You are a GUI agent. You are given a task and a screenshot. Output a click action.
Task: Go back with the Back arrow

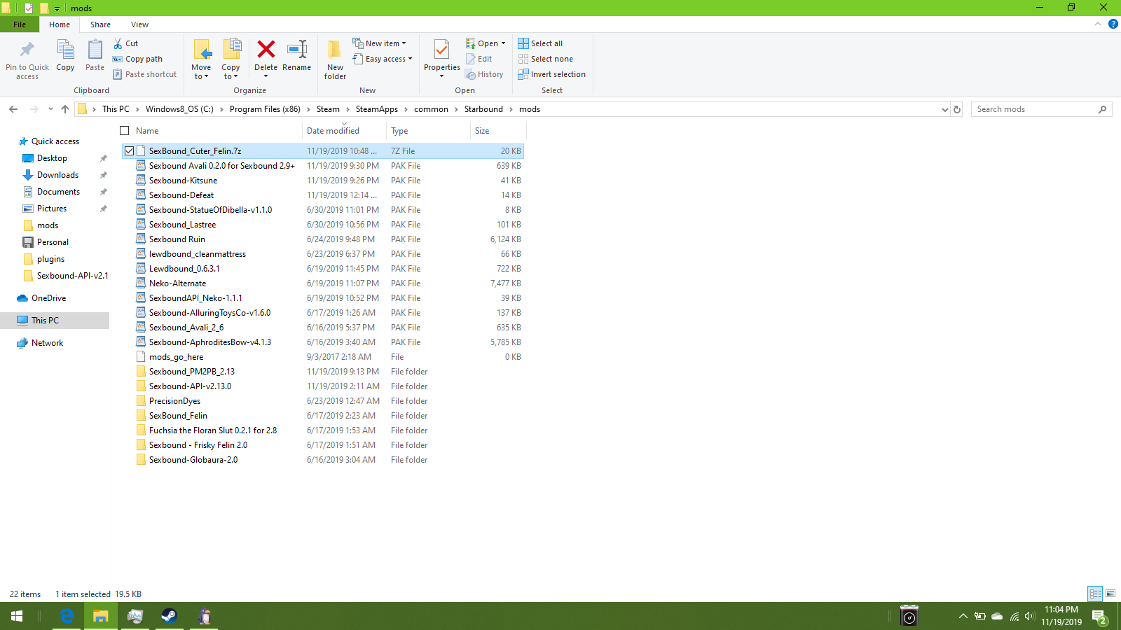(x=13, y=109)
